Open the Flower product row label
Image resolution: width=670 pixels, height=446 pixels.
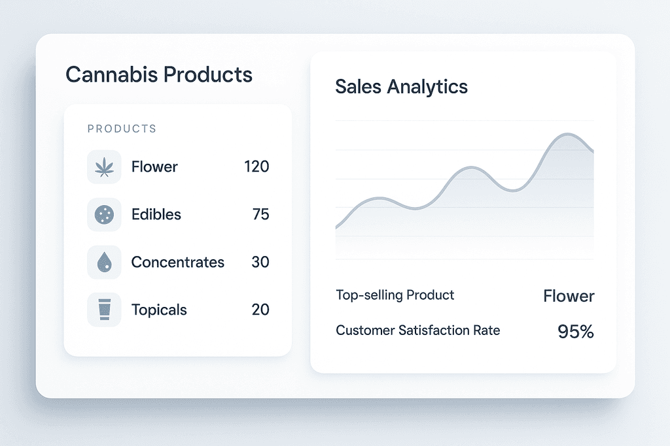coord(154,167)
